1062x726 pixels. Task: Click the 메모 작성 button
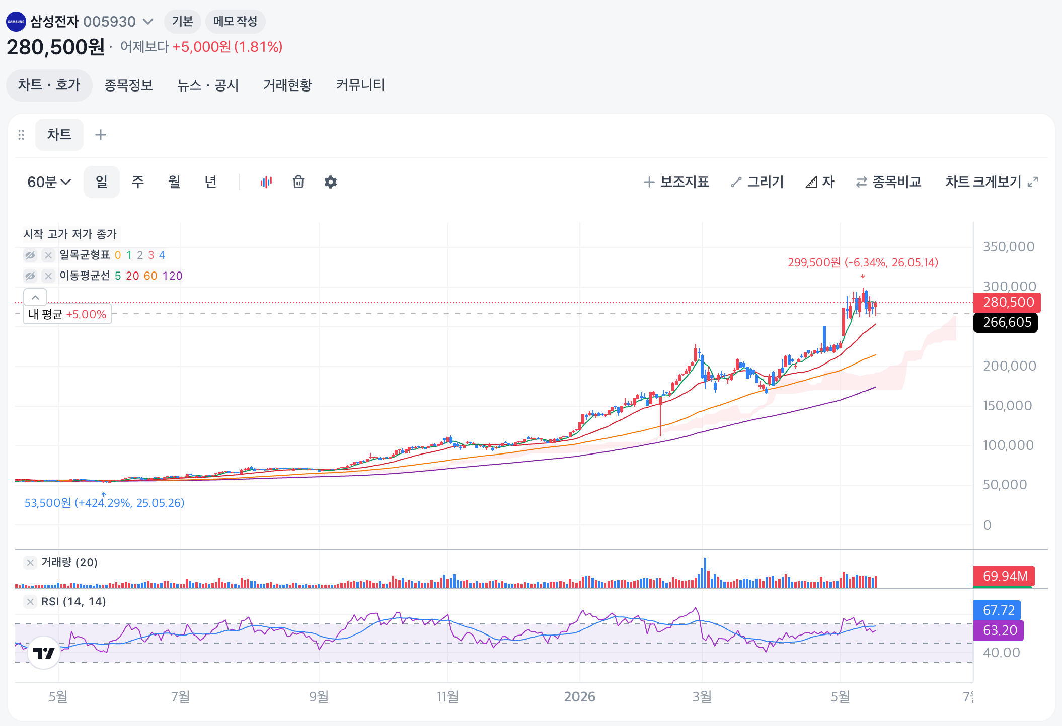[x=235, y=22]
